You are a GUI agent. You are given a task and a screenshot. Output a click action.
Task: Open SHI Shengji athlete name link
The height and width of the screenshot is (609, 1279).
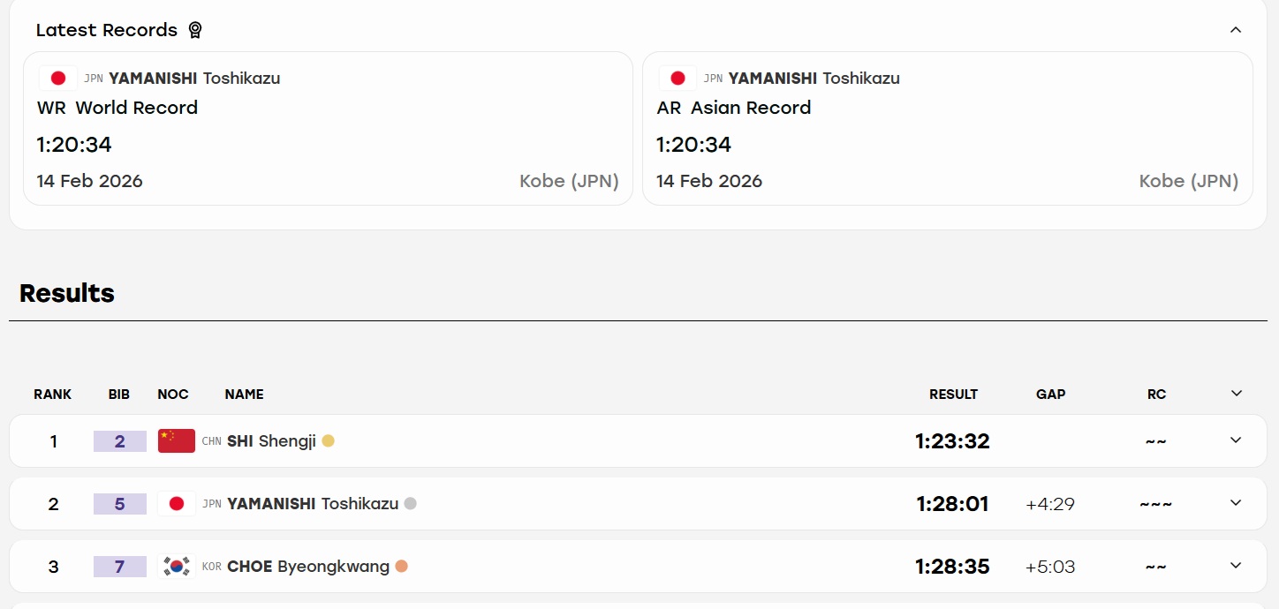click(271, 441)
